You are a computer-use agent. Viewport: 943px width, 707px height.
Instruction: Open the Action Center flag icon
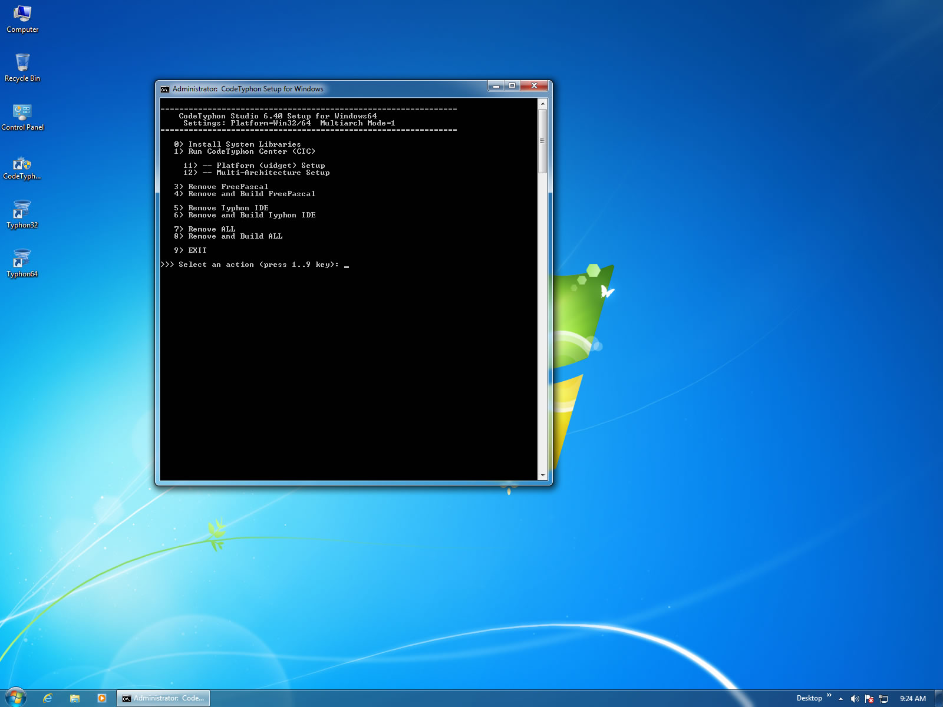point(869,699)
